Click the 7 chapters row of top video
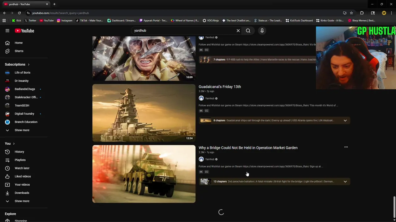The width and height of the screenshot is (396, 222). pos(257,60)
